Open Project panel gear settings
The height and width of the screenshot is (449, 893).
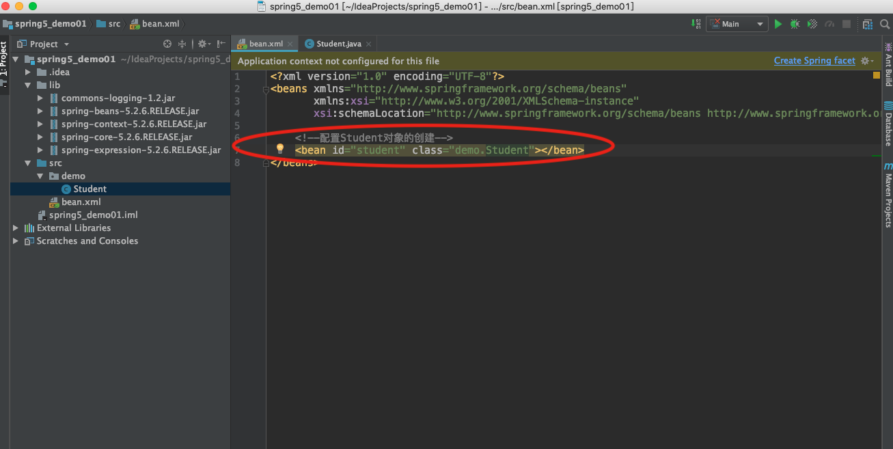(203, 44)
